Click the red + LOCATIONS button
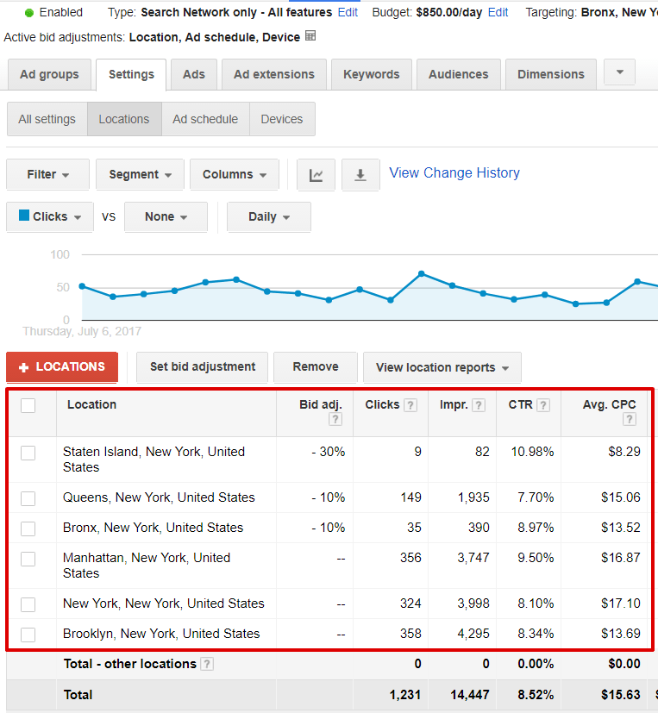658x713 pixels. [62, 367]
